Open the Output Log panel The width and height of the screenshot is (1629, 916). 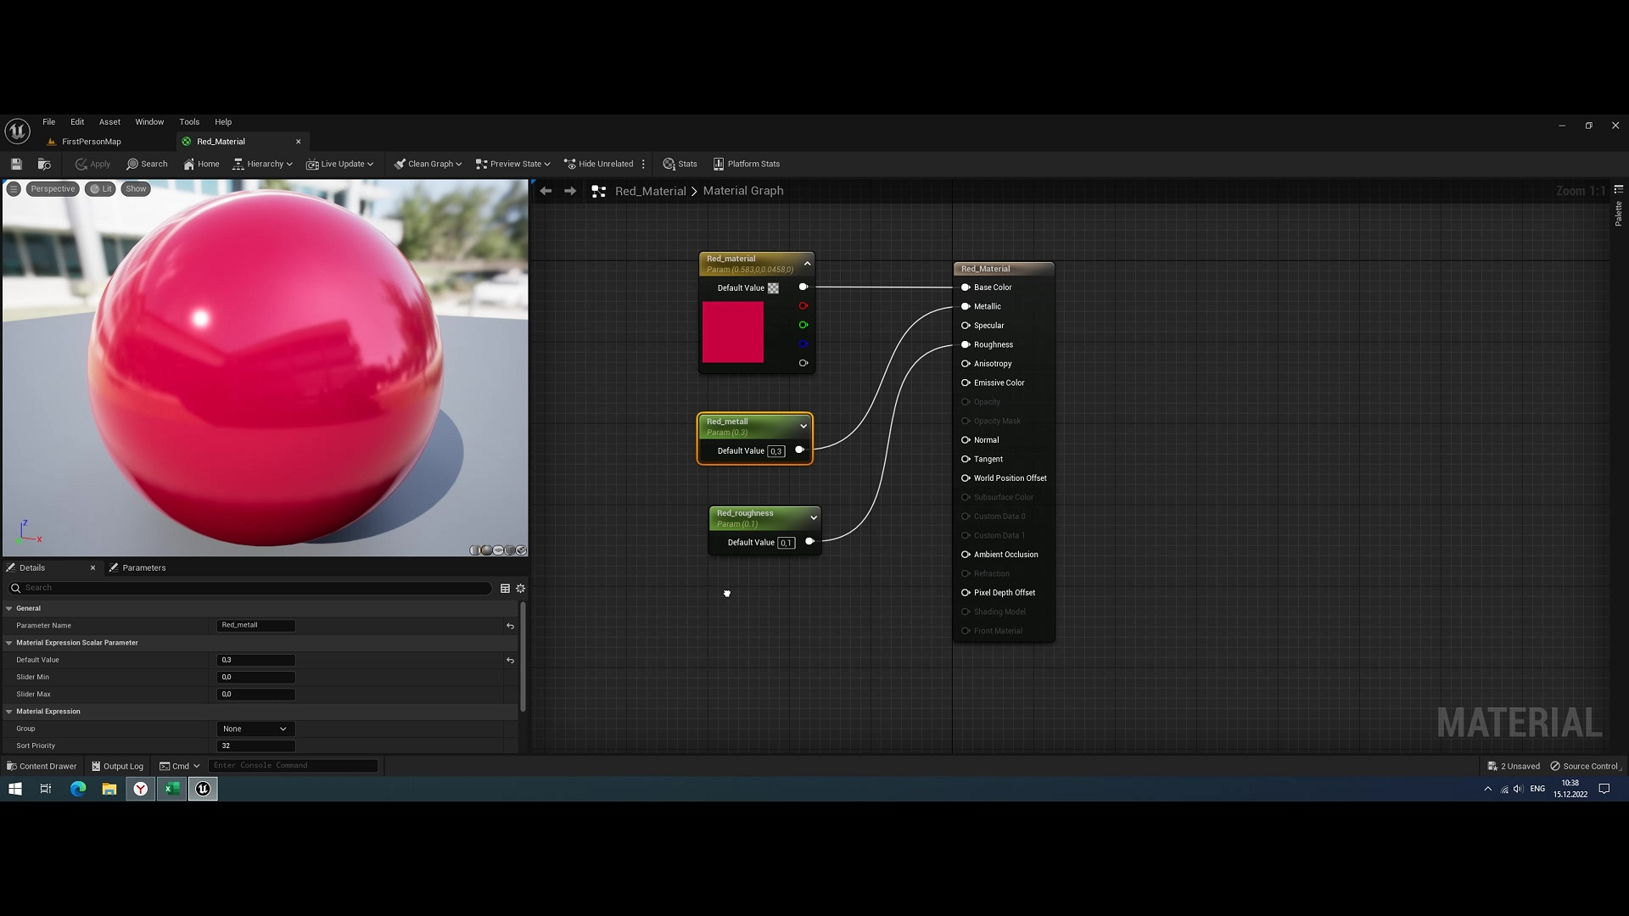click(123, 765)
